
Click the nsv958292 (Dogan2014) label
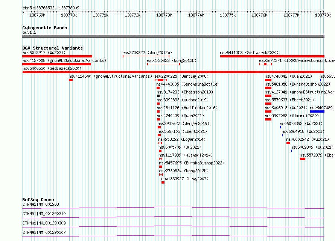point(182,139)
